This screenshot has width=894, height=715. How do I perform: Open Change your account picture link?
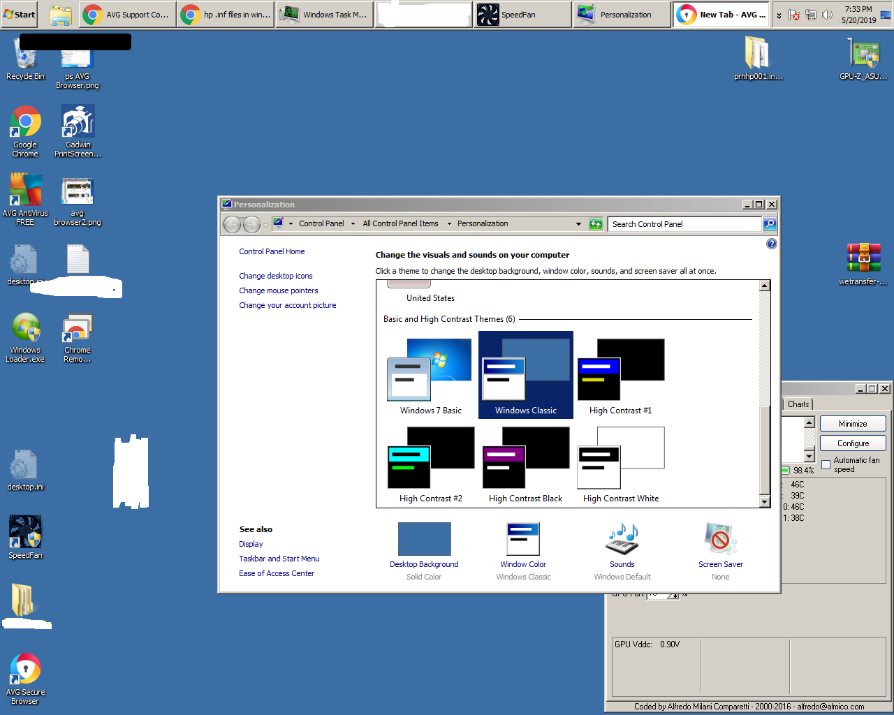[288, 305]
